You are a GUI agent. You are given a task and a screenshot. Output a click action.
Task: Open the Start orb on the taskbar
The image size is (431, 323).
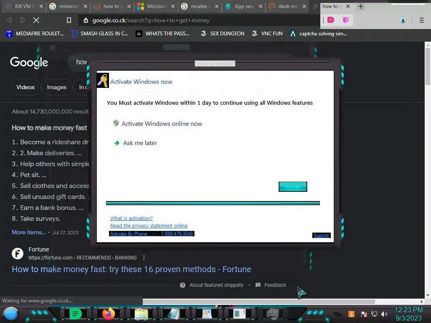(11, 314)
